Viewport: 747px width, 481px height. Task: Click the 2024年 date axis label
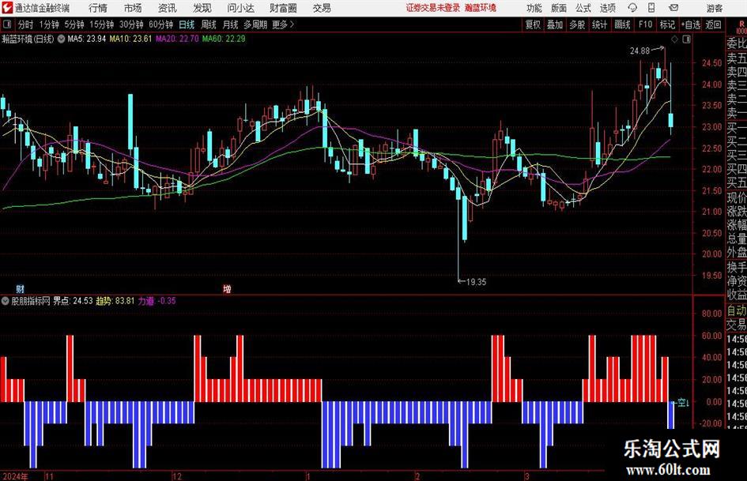click(15, 476)
